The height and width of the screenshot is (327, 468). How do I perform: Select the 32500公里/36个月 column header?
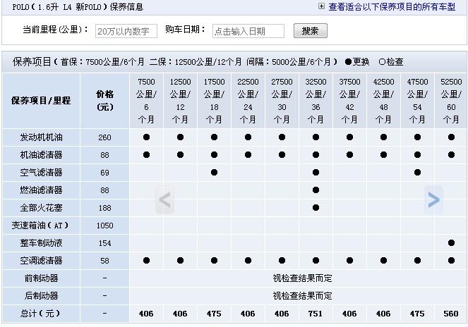tap(316, 101)
